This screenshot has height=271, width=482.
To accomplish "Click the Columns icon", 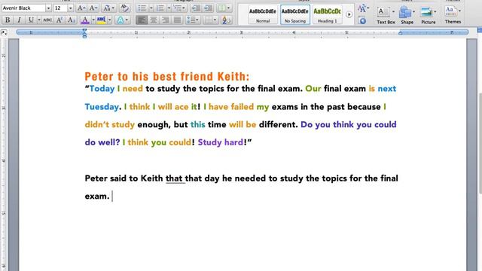I will [x=224, y=8].
